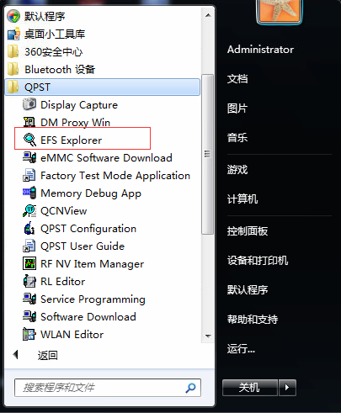Click the Factory Test Mode Application icon
The image size is (341, 413).
[x=29, y=175]
